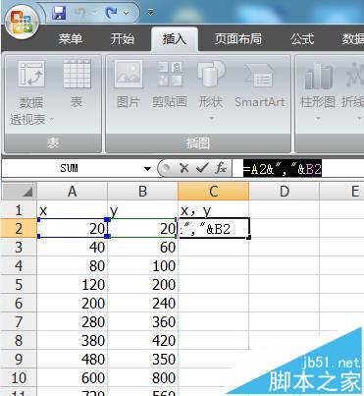Select column C header
Viewport: 364px width, 396px height.
point(214,192)
